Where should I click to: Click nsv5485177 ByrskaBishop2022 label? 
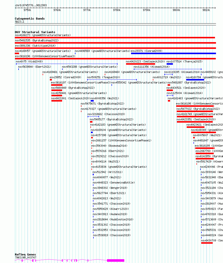pyautogui.click(x=112, y=119)
